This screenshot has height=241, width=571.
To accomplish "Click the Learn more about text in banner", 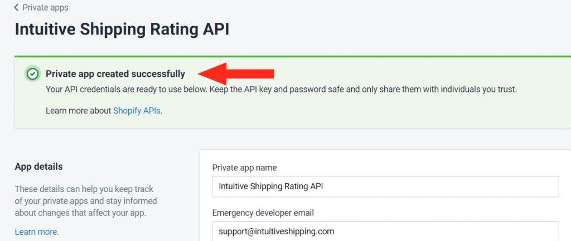I will point(78,111).
